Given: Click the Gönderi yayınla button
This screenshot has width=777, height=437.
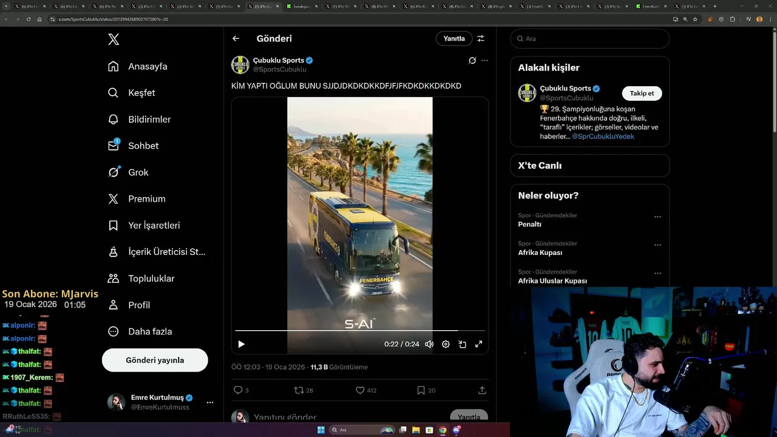Looking at the screenshot, I should coord(155,360).
